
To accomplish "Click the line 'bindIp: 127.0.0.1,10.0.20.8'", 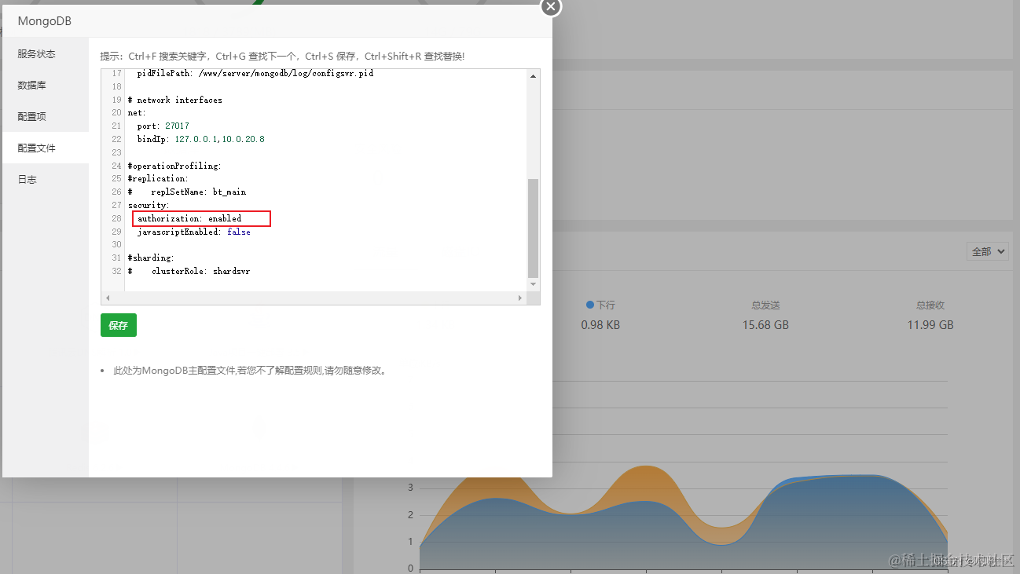I will tap(200, 139).
